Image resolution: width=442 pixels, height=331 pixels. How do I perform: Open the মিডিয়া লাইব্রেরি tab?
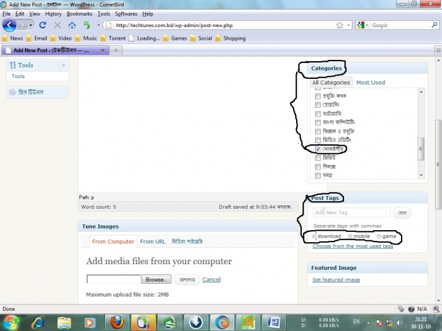pyautogui.click(x=187, y=241)
